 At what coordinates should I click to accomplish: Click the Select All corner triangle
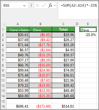pyautogui.click(x=4, y=24)
